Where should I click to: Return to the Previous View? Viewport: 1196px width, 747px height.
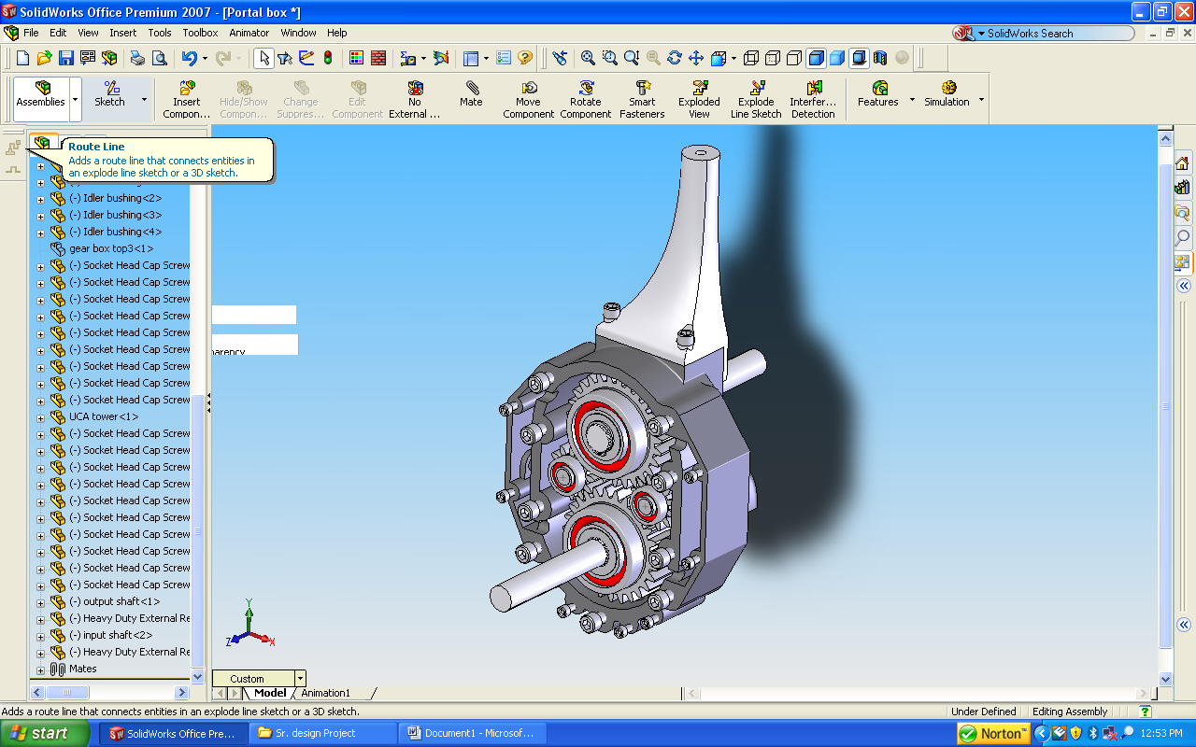tap(560, 58)
